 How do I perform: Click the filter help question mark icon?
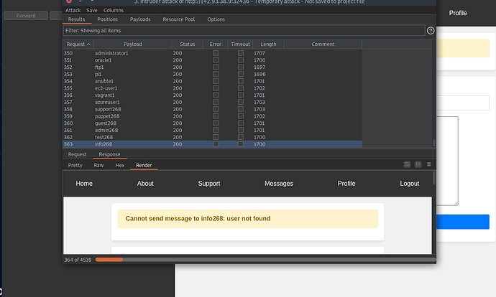[431, 31]
